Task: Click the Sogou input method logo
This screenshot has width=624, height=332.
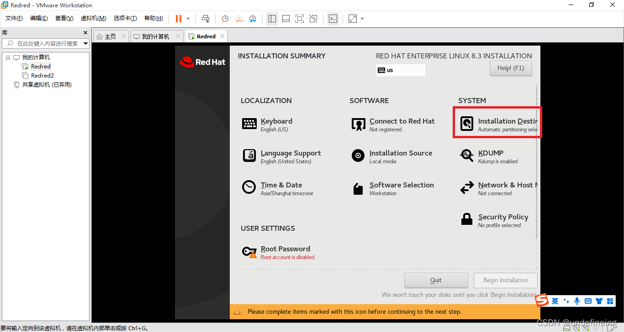Action: coord(542,301)
